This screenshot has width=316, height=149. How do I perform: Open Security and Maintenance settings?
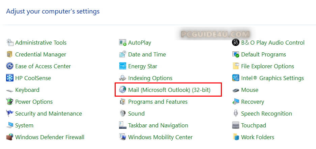coord(48,114)
